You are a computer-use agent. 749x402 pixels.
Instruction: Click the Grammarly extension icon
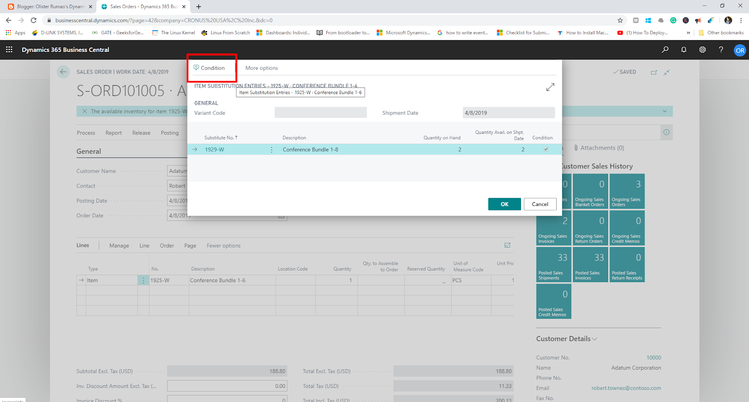tap(673, 20)
